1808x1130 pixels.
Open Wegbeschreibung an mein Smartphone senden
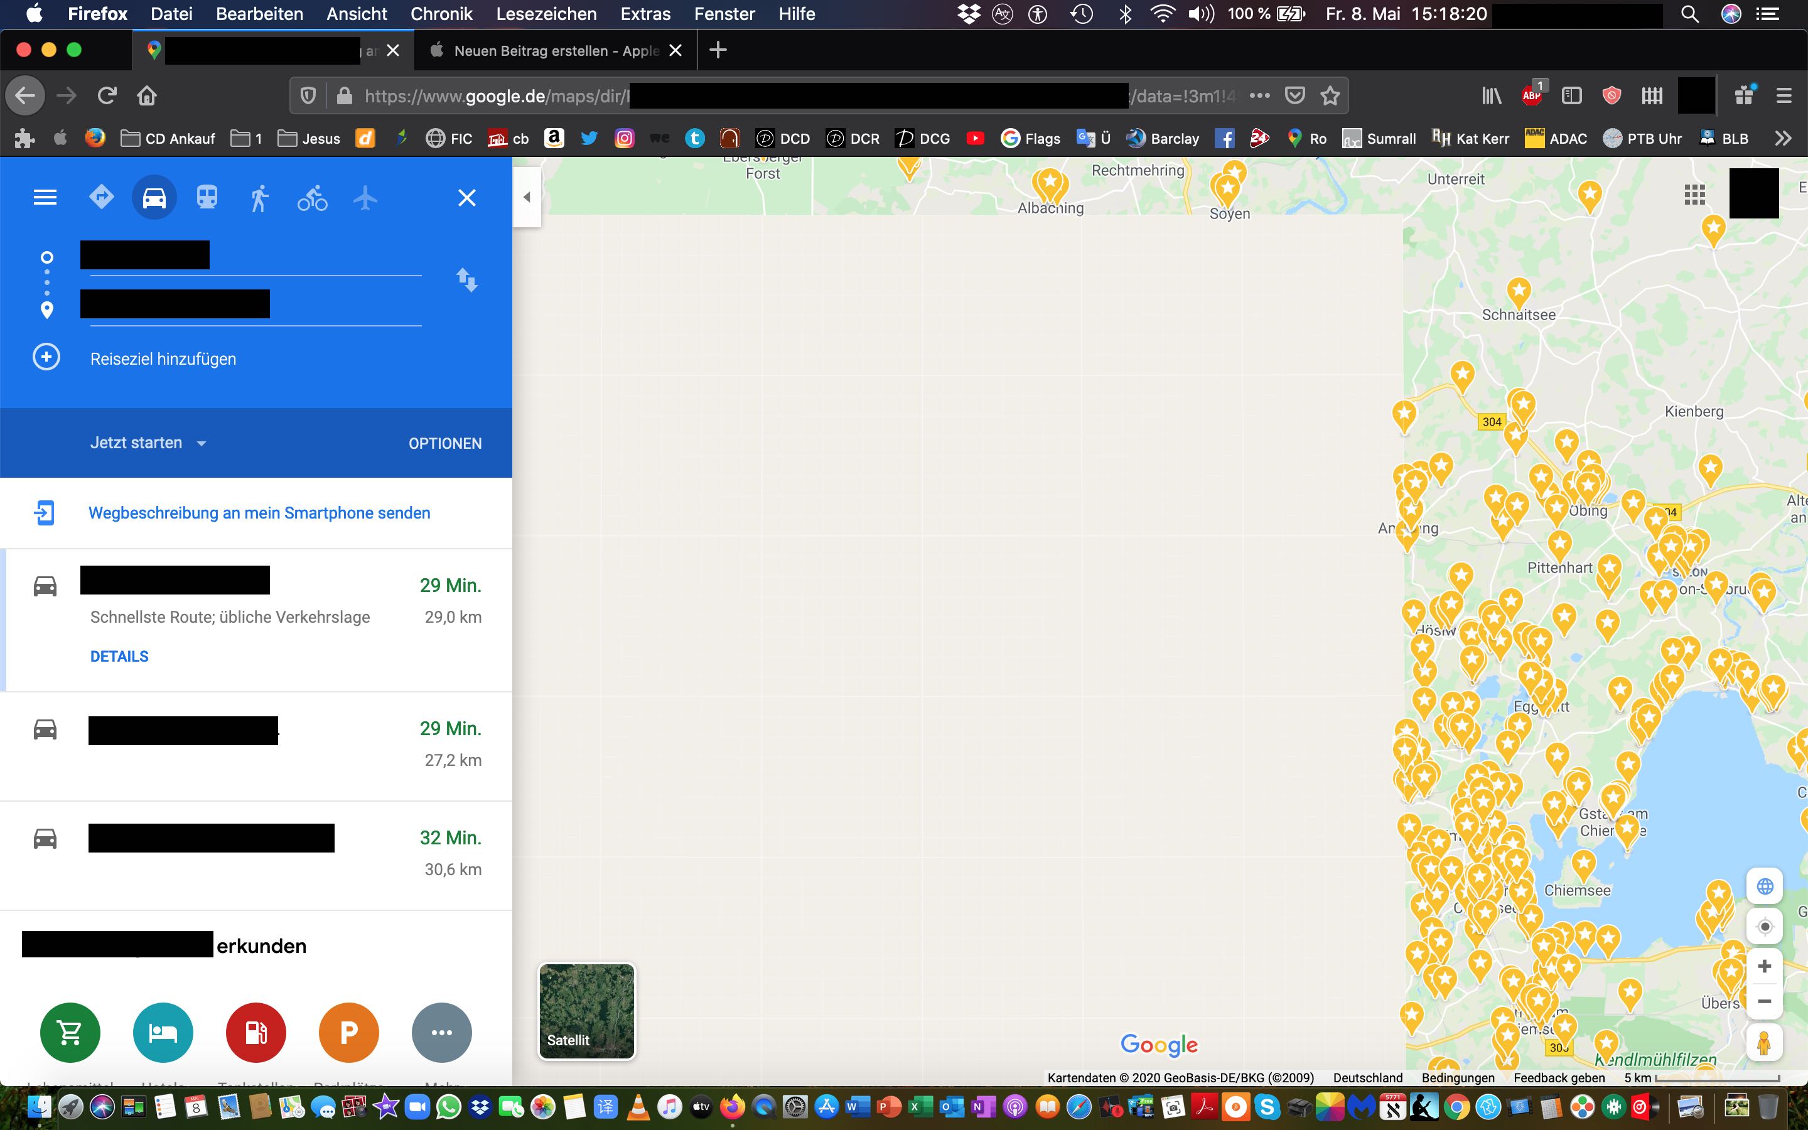(259, 513)
